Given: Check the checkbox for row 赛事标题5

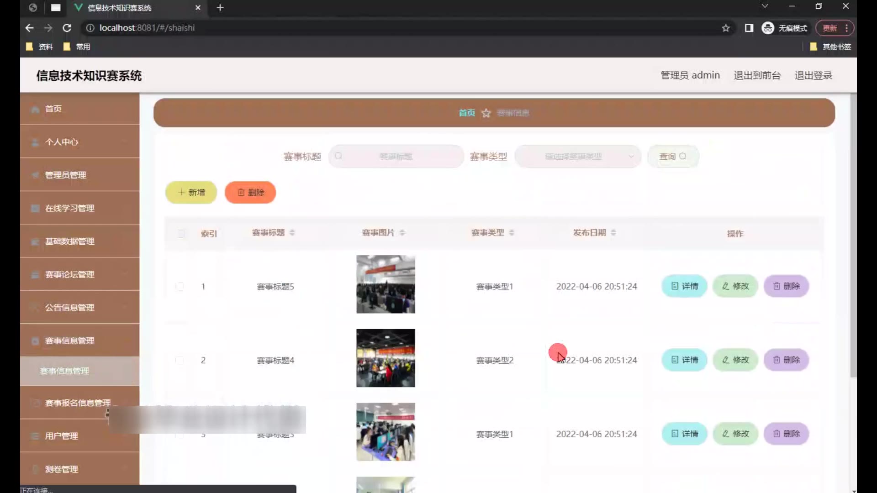Looking at the screenshot, I should click(180, 287).
